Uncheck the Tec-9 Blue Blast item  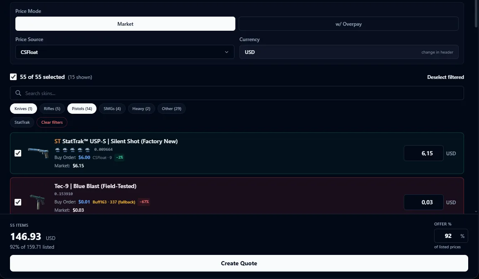[18, 202]
